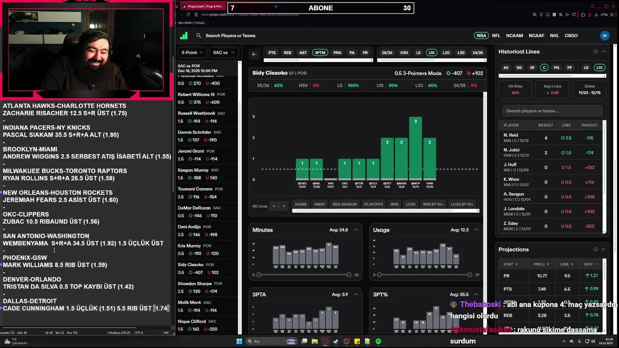This screenshot has height=348, width=619.
Task: Open the SAC vs matchup dropdown
Action: (x=223, y=52)
